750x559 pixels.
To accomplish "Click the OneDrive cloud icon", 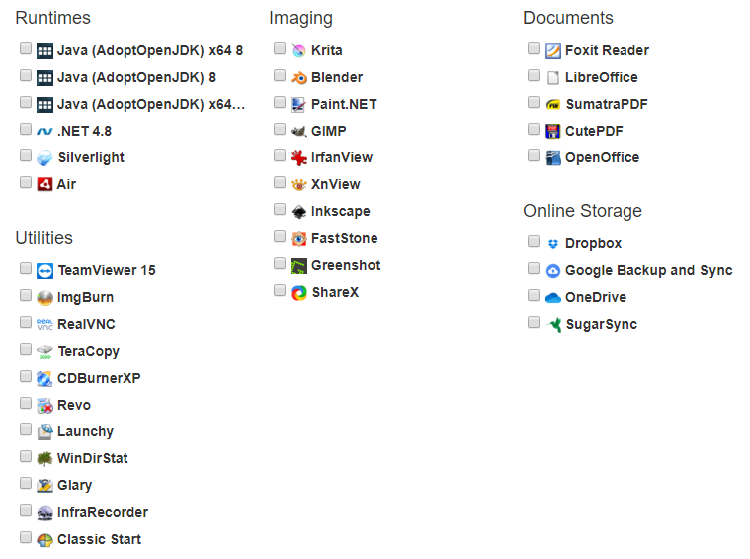I will click(x=553, y=298).
